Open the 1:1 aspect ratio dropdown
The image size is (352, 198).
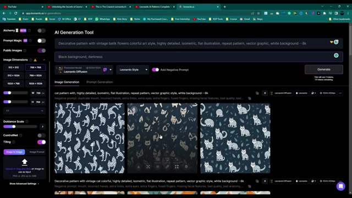click(24, 111)
